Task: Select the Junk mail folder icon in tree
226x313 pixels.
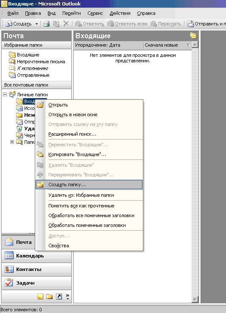Action: point(20,115)
